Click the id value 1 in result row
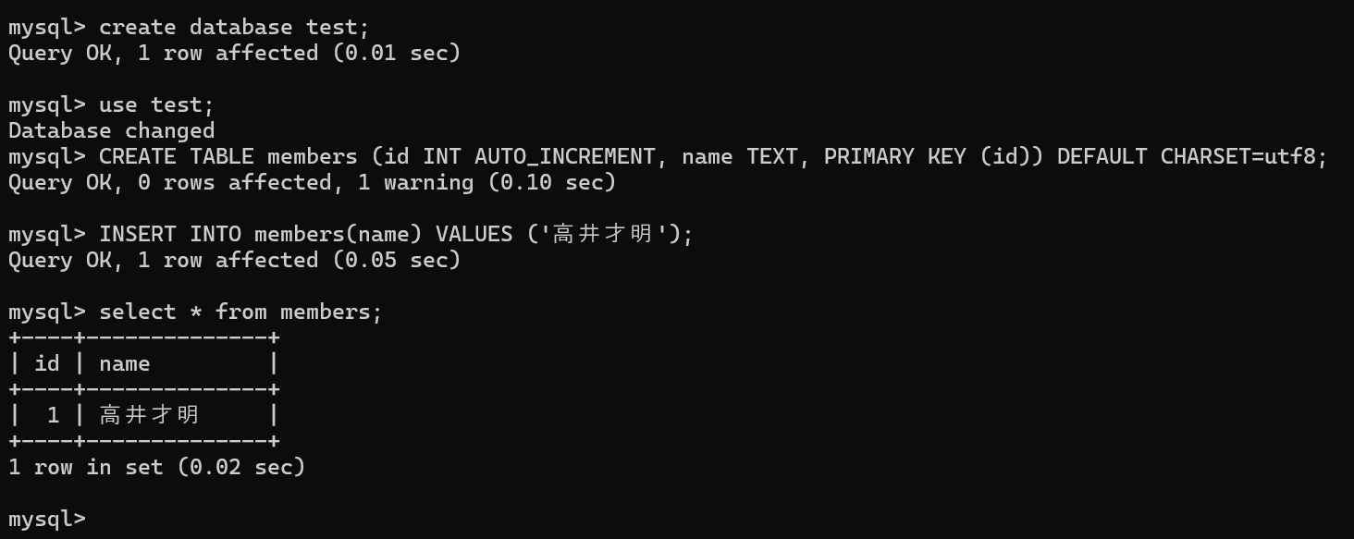 click(x=53, y=415)
